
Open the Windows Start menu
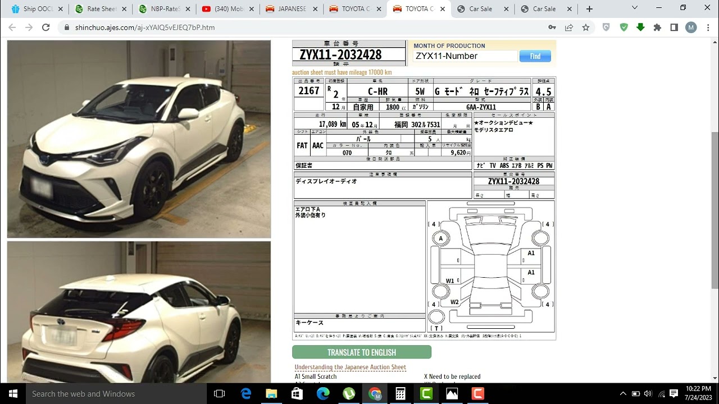[12, 394]
